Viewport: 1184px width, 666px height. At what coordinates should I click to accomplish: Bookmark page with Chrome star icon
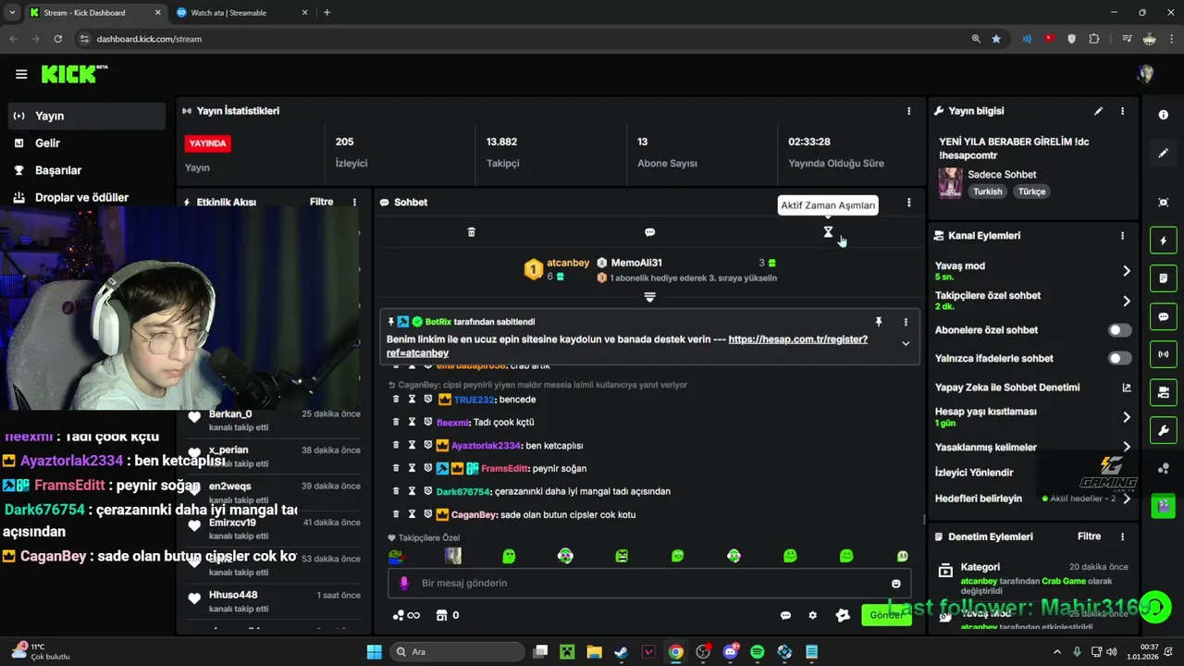tap(996, 39)
